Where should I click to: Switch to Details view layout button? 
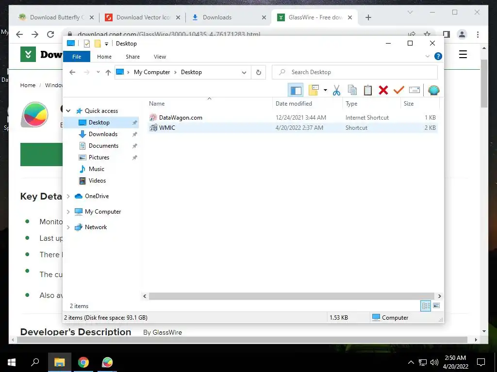426,306
